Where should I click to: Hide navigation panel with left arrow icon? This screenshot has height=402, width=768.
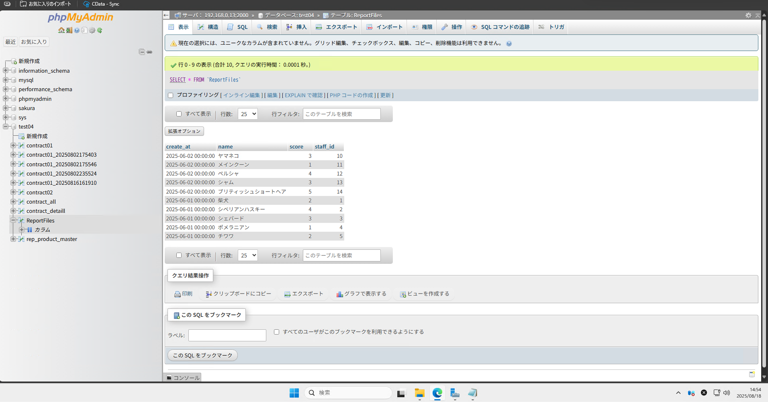click(x=166, y=15)
